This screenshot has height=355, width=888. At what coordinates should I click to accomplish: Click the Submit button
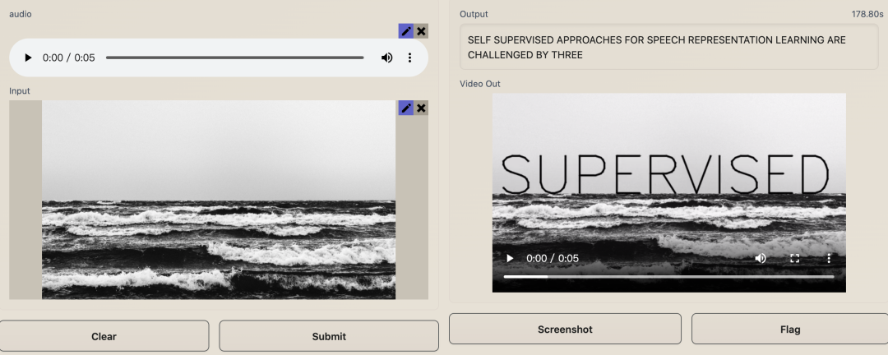(329, 336)
